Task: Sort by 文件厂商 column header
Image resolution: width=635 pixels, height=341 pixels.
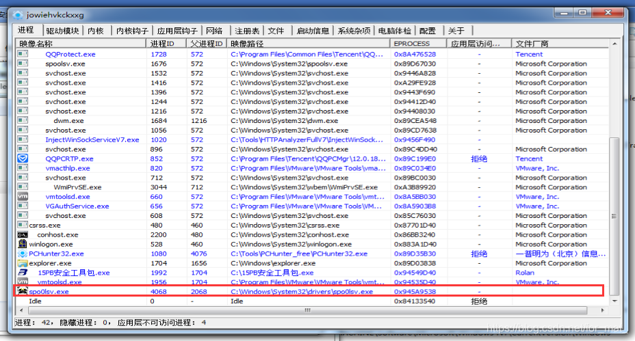Action: 560,43
